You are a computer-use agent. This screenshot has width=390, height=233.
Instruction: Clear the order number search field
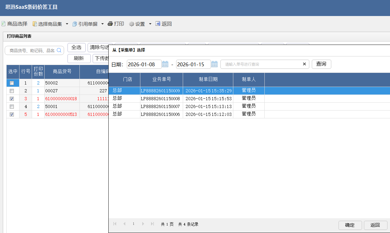304,64
